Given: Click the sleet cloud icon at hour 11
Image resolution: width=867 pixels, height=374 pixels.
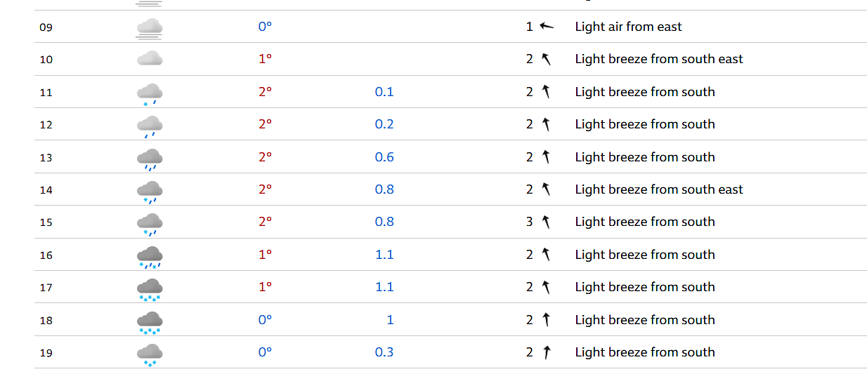Looking at the screenshot, I should click(x=150, y=94).
